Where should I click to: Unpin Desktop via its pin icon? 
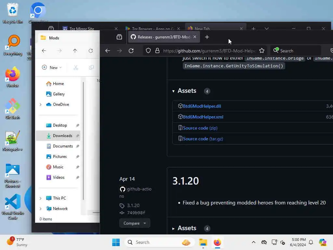point(77,125)
